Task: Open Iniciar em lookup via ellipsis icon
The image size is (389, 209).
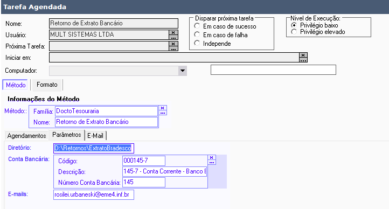Action: point(303,60)
